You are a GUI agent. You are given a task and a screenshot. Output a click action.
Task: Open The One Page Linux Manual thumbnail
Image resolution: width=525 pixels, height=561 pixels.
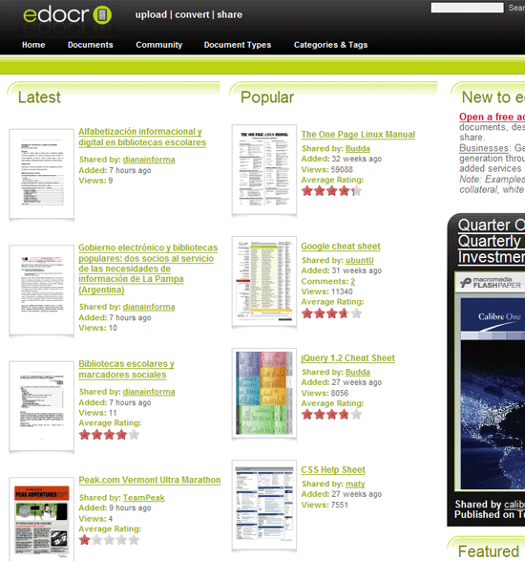(264, 169)
